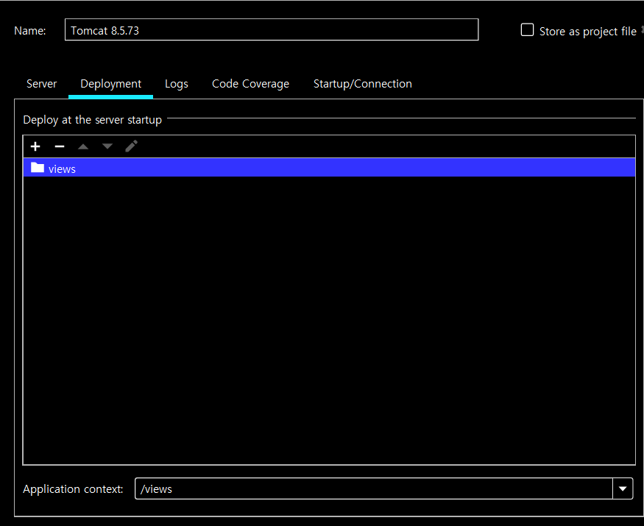Screen dimensions: 644x526
Task: Click the Application context field showing /views
Action: click(x=374, y=488)
